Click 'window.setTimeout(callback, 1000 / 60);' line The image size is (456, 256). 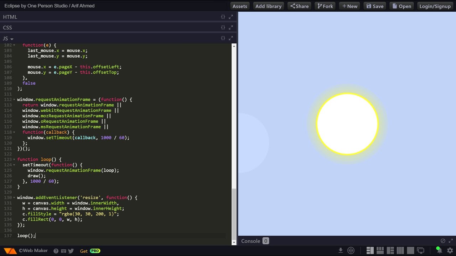tap(78, 138)
